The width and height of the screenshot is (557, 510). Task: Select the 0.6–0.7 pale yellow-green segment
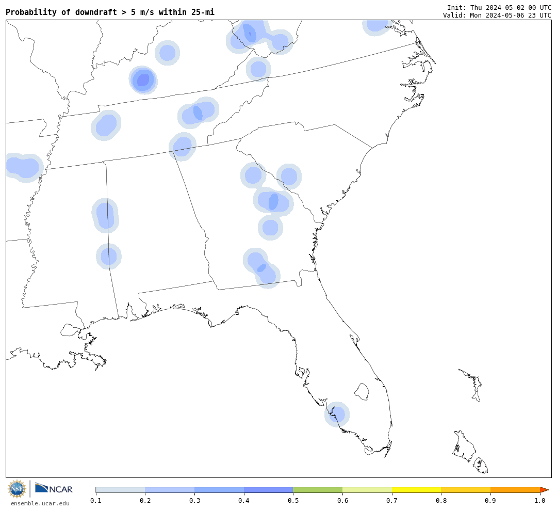pos(367,490)
